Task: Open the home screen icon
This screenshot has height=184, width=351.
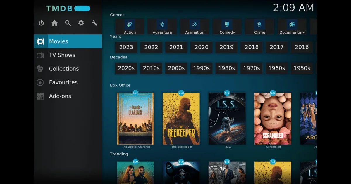Action: 54,23
